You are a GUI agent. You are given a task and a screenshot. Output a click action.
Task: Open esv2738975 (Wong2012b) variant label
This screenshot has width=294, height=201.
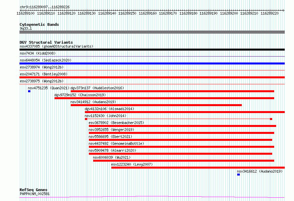click(42, 81)
